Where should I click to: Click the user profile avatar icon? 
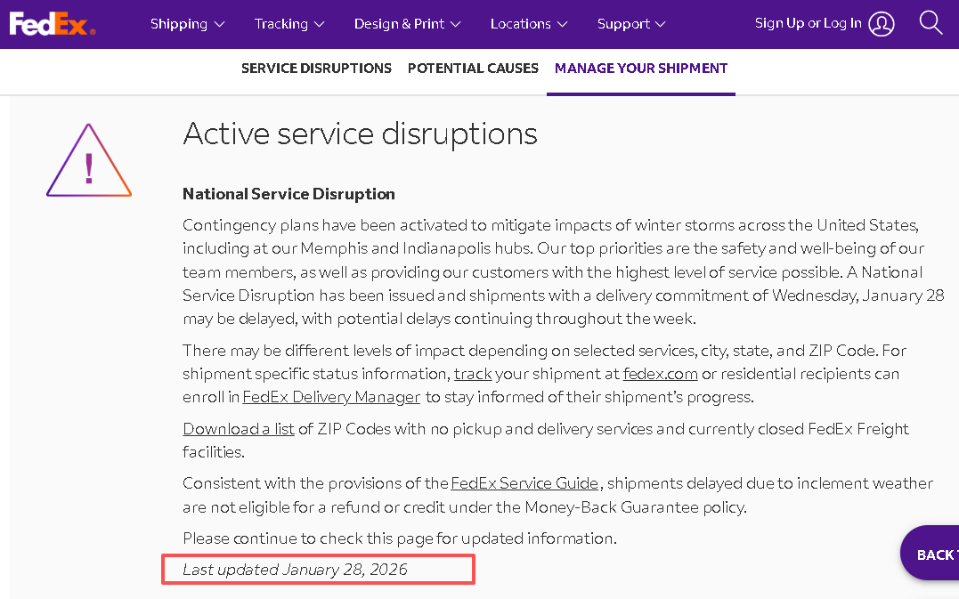882,24
